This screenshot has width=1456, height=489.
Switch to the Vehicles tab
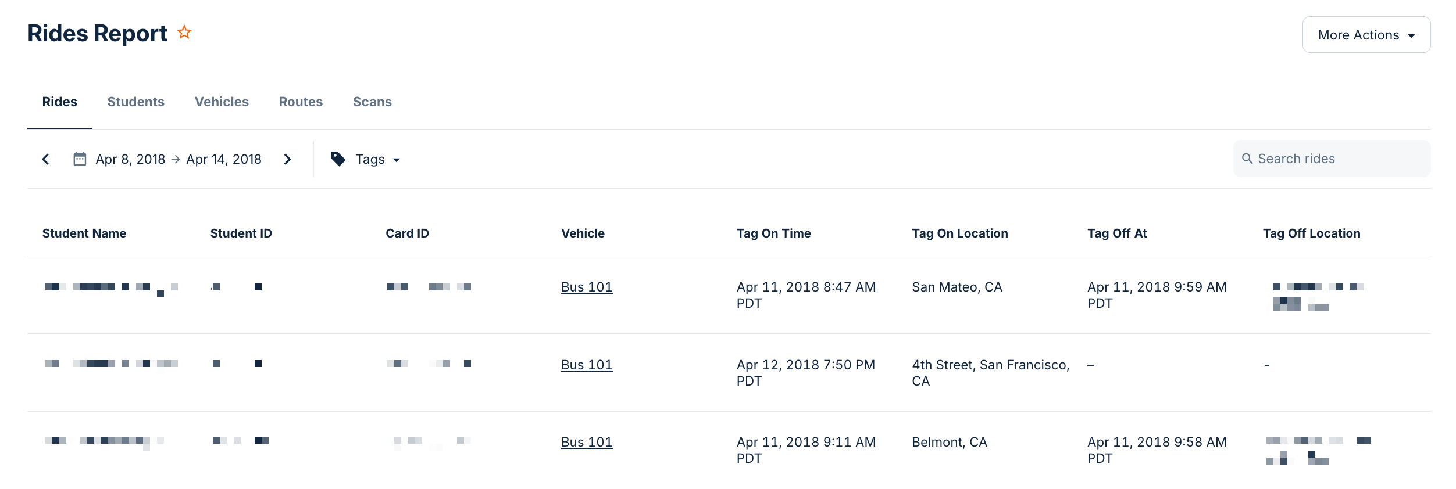click(222, 102)
